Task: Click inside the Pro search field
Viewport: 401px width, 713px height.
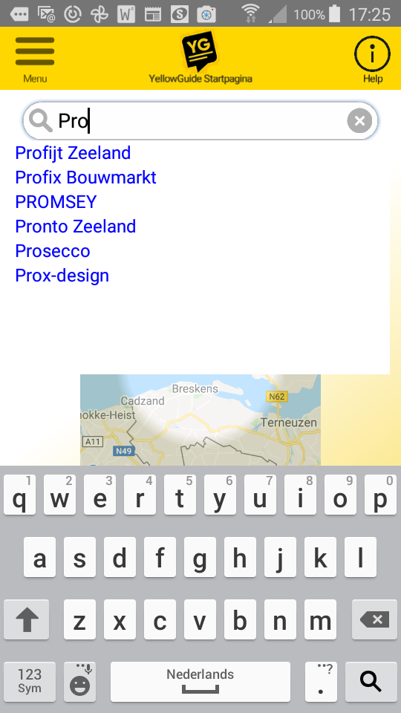Action: [200, 121]
